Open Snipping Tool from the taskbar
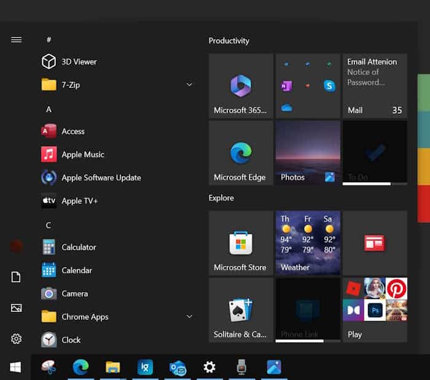This screenshot has height=380, width=430. [49, 367]
